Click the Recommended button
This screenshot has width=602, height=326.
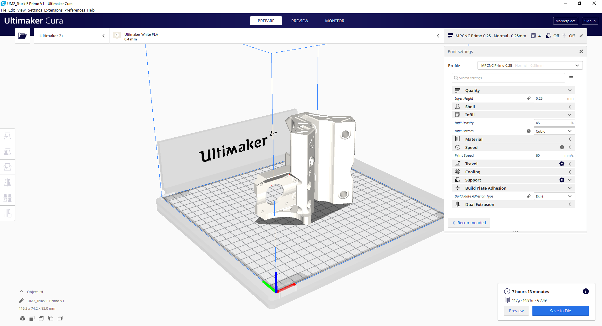click(x=469, y=223)
